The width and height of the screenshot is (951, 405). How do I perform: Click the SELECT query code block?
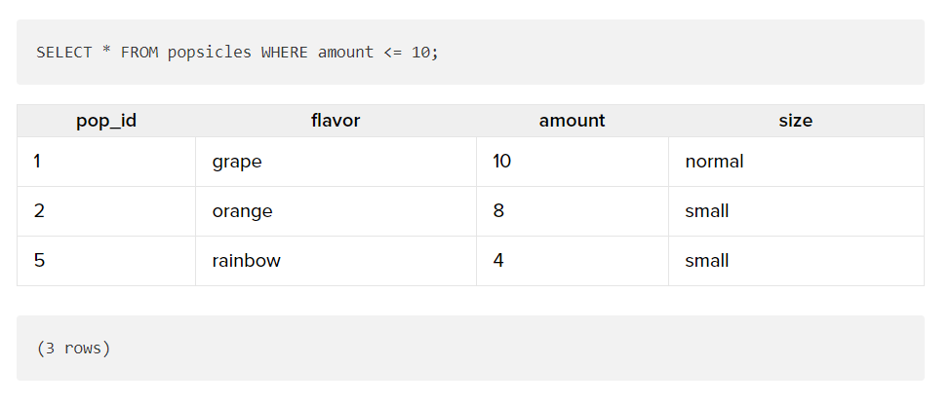(470, 52)
